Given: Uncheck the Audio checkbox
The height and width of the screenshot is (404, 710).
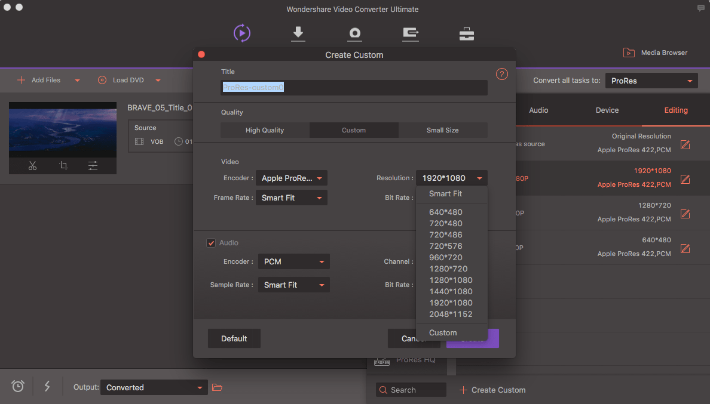Looking at the screenshot, I should pos(211,243).
